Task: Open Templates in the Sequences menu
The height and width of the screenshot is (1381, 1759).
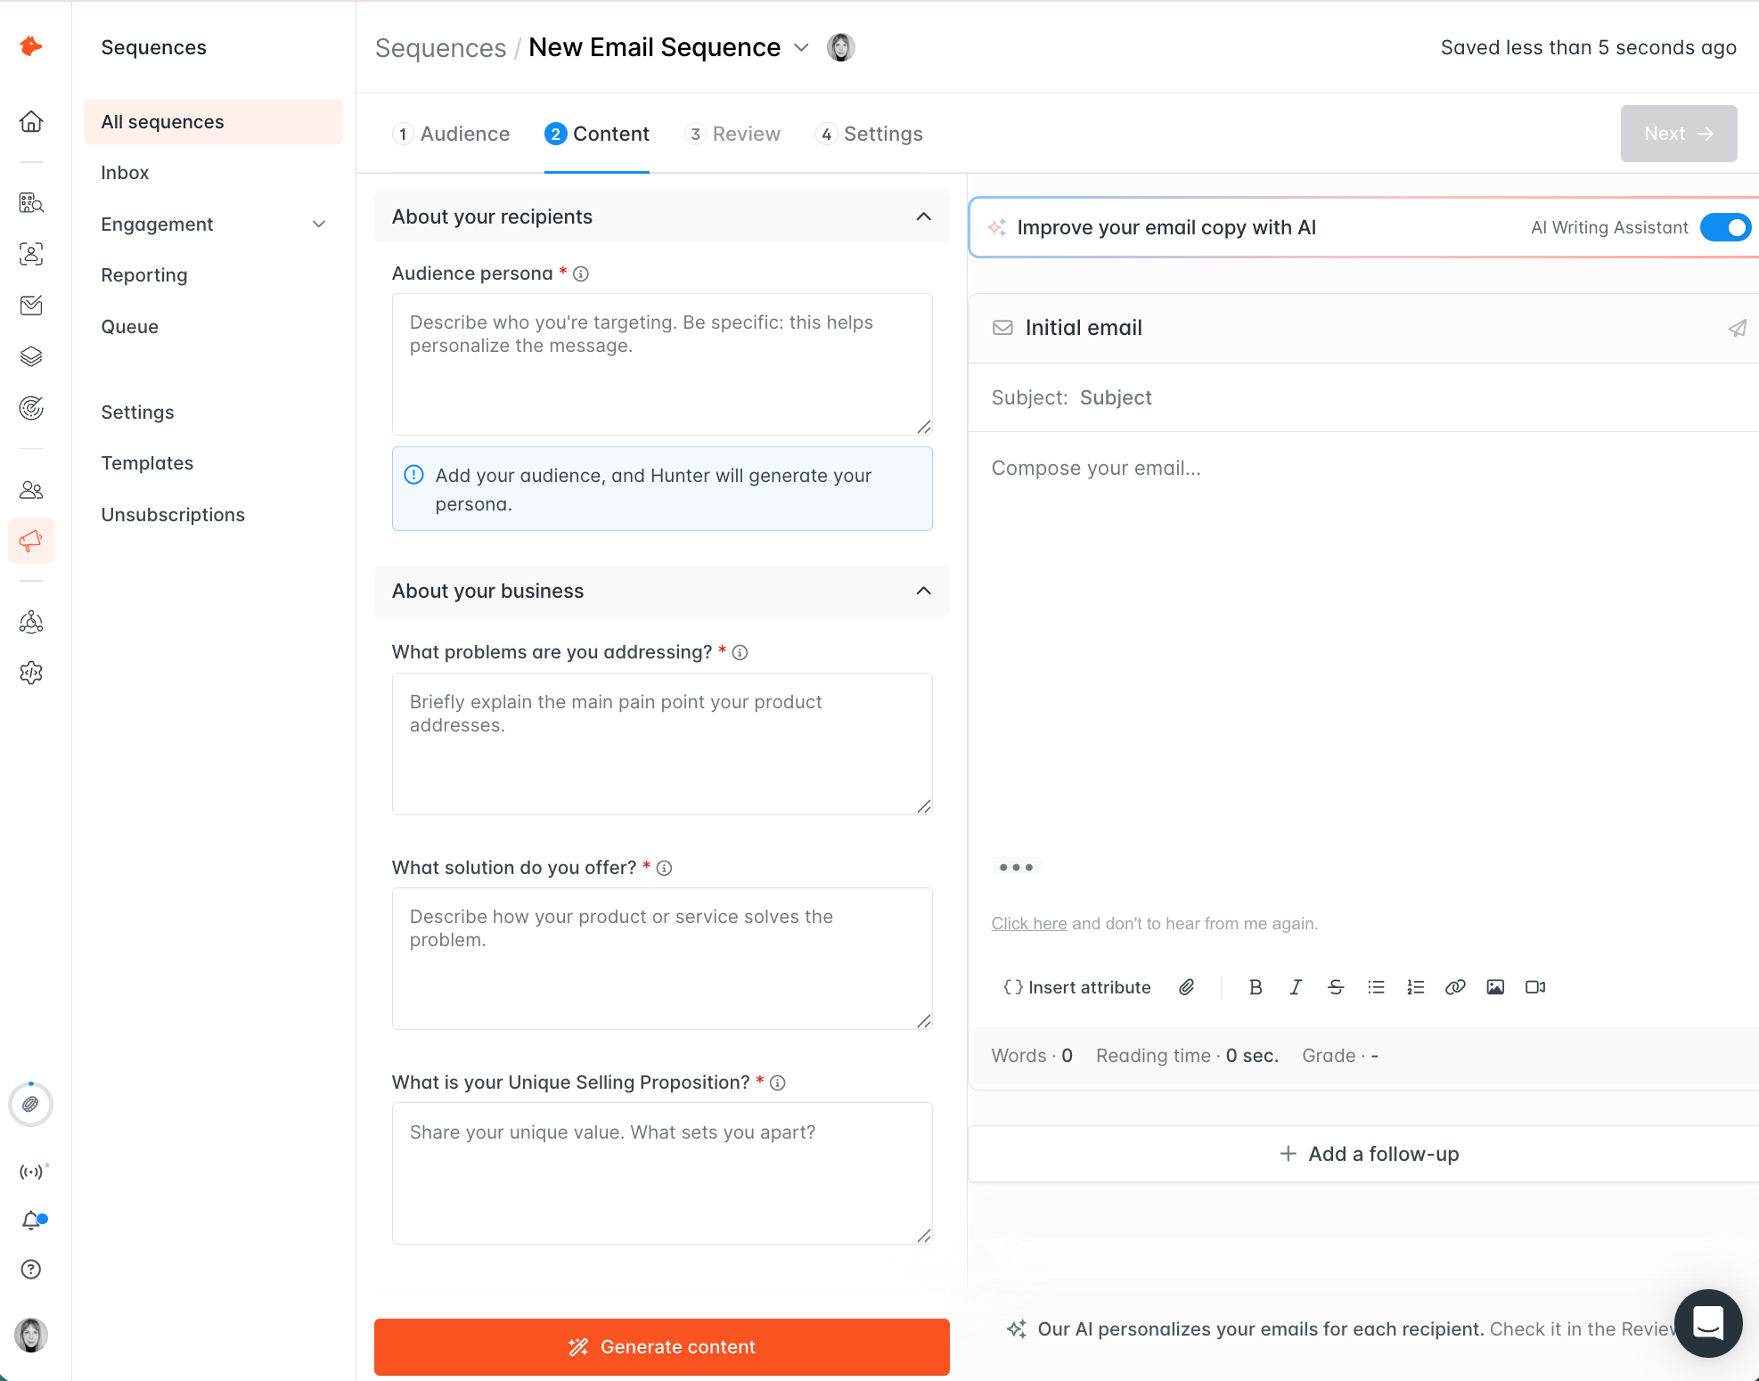Action: coord(147,463)
